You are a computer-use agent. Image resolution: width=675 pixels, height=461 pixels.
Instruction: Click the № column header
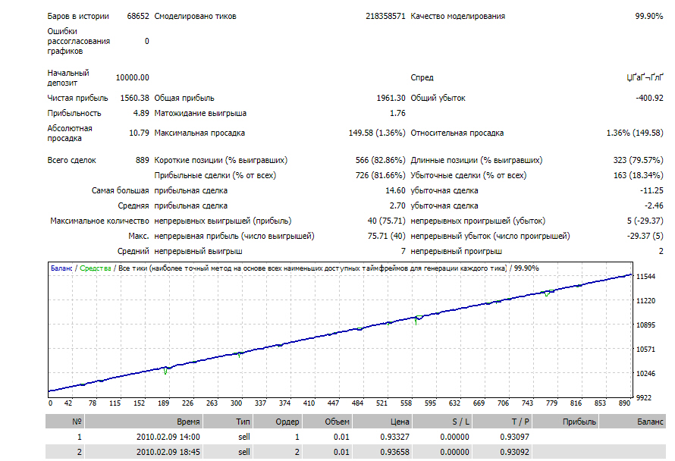coord(65,422)
